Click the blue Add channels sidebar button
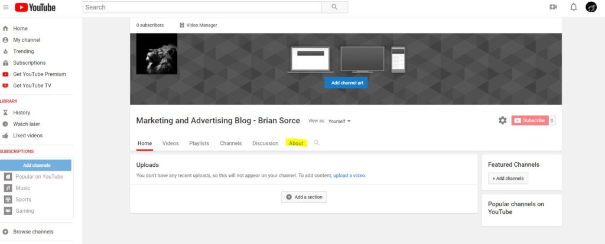The height and width of the screenshot is (244, 605). coord(36,165)
